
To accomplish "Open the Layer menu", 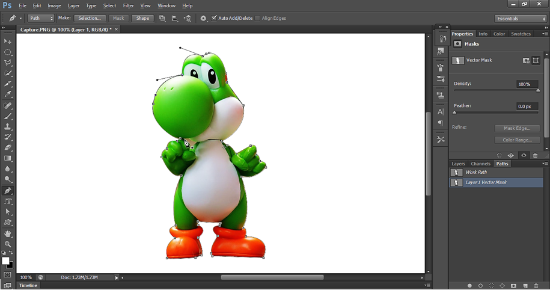I will tap(73, 5).
